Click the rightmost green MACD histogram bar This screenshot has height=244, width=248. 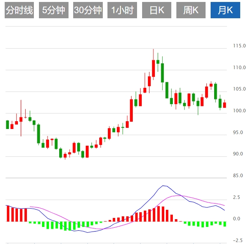click(225, 224)
